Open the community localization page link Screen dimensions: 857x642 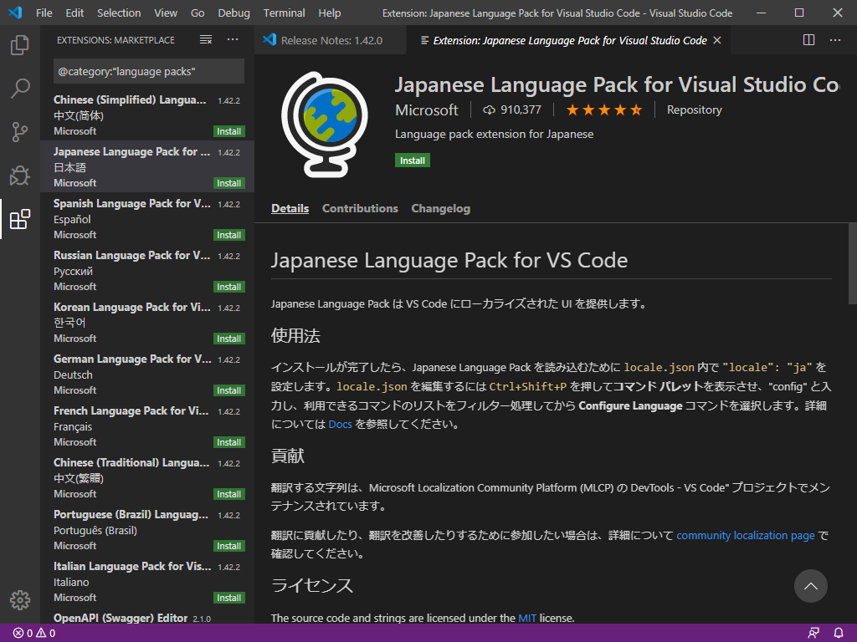coord(746,536)
